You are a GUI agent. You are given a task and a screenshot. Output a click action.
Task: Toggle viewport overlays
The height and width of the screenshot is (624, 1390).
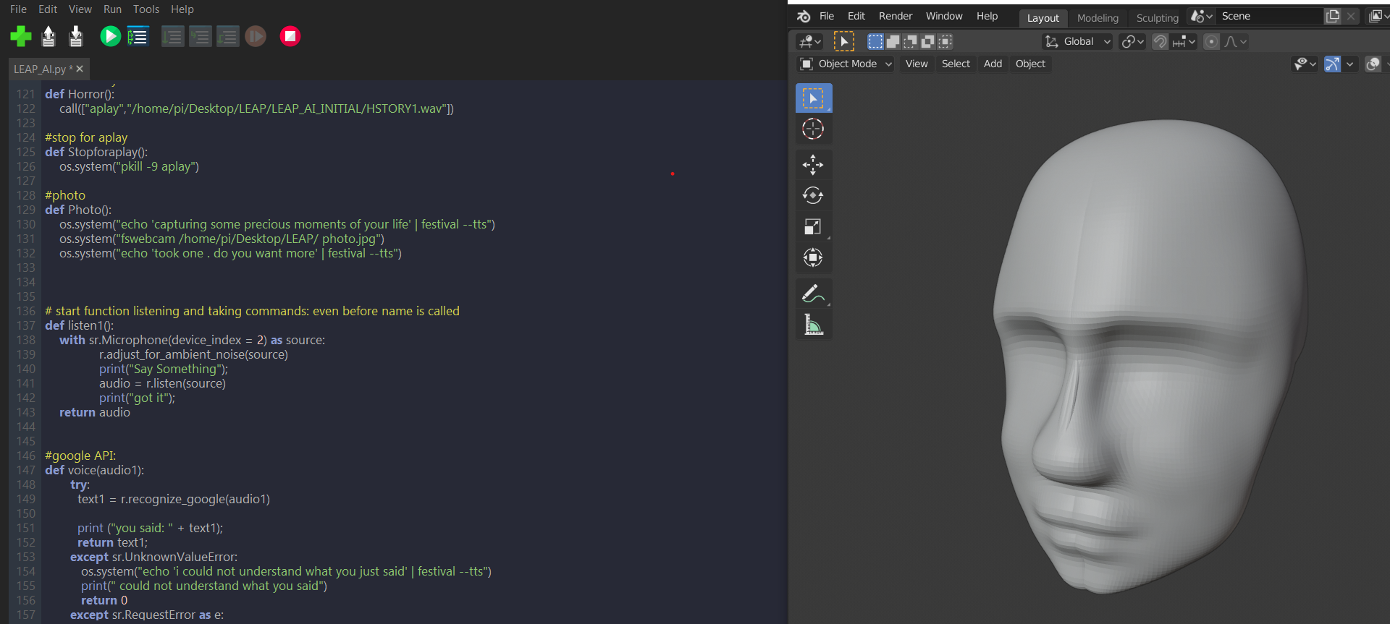click(x=1373, y=64)
